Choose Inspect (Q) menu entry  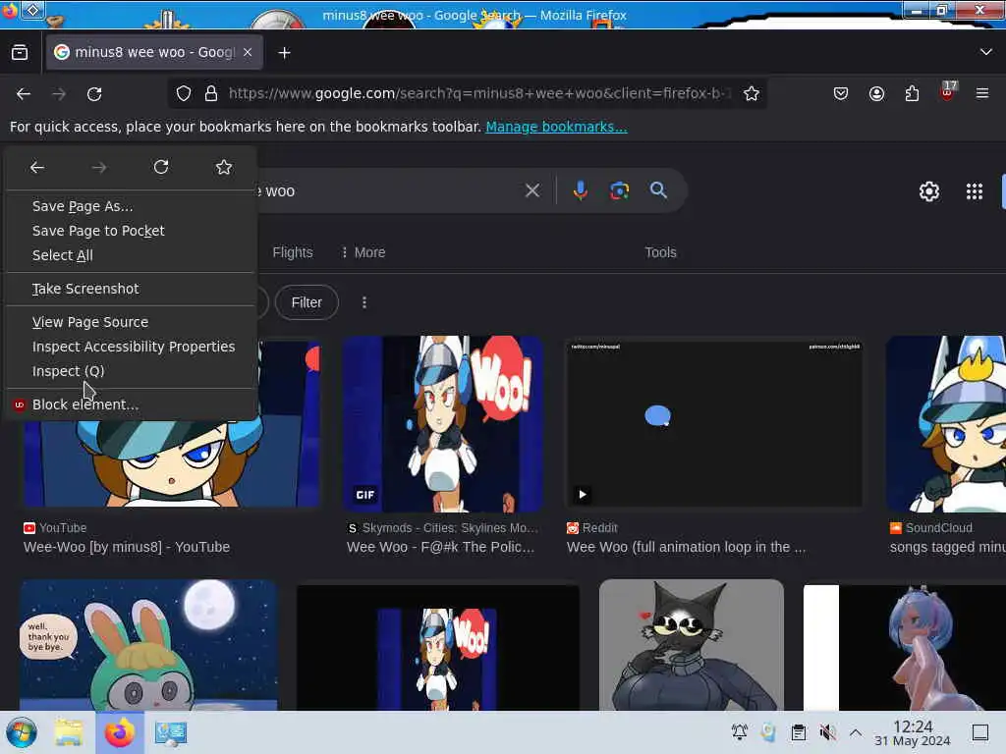tap(132, 370)
